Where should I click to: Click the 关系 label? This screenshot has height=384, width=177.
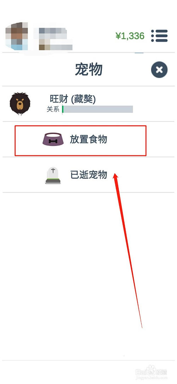(53, 109)
